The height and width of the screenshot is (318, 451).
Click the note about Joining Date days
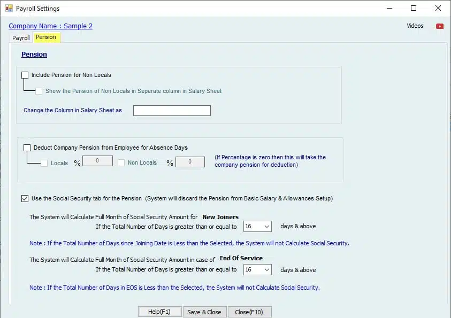(x=189, y=243)
